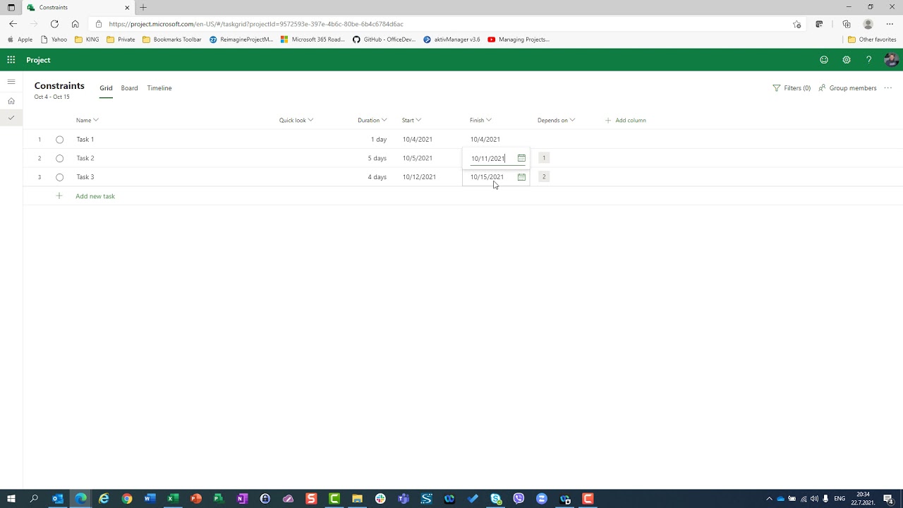
Task: Click the browser refresh button
Action: click(x=54, y=24)
